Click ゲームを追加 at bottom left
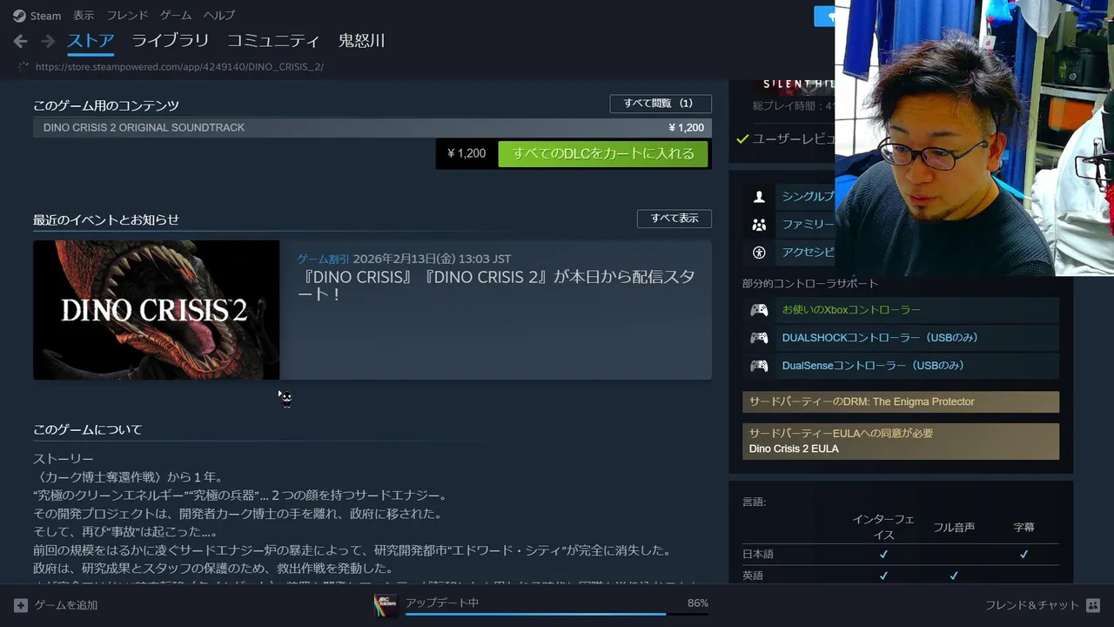This screenshot has width=1114, height=627. (x=66, y=605)
